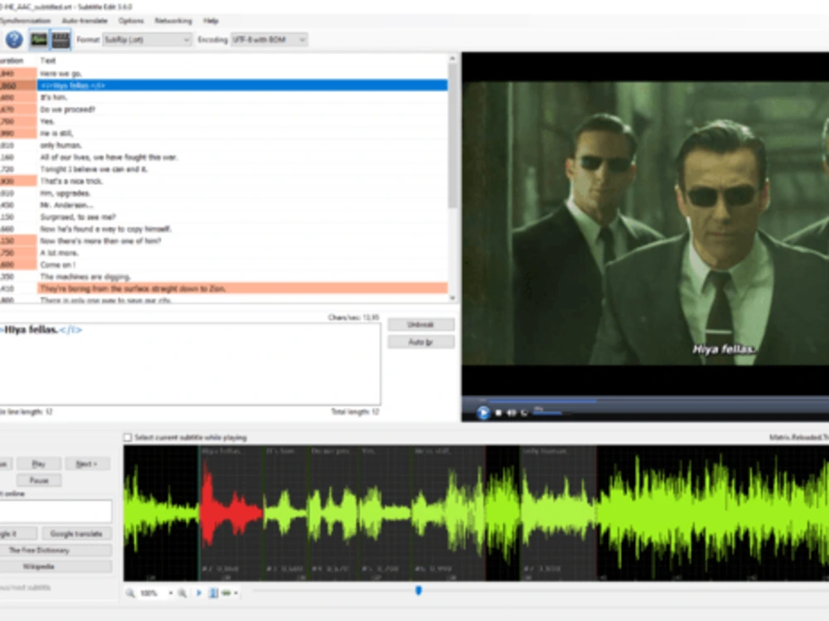Select 'The machines are digging.' row
Image resolution: width=829 pixels, height=621 pixels.
click(223, 277)
